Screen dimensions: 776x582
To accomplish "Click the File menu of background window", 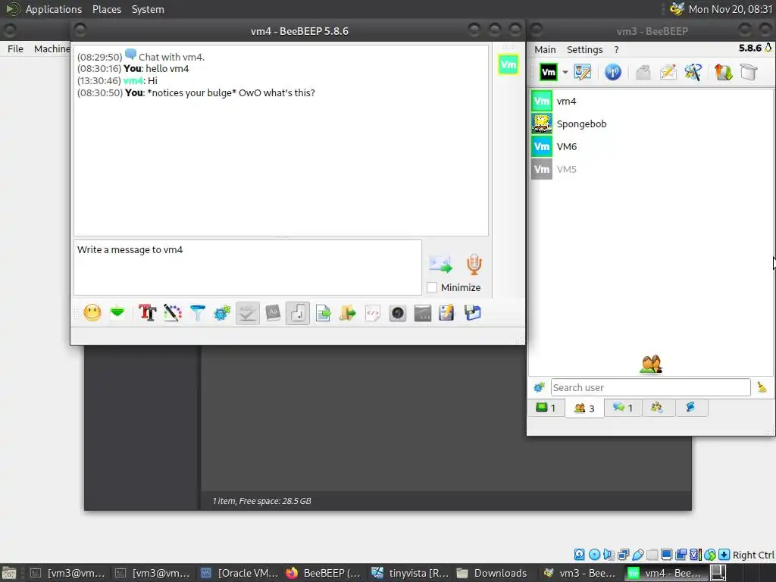I will click(x=15, y=48).
